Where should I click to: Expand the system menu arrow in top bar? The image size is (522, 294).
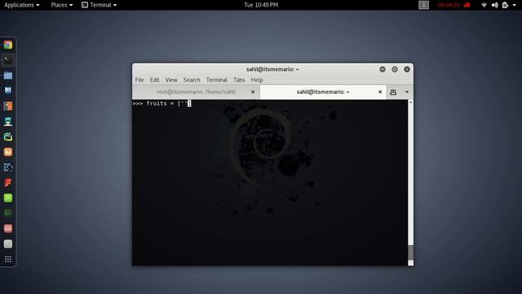pyautogui.click(x=515, y=5)
